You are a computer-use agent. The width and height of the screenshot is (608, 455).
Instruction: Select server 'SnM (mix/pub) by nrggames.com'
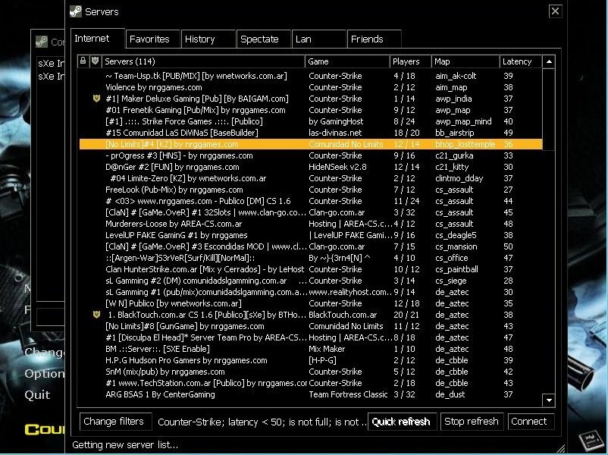pos(311,372)
